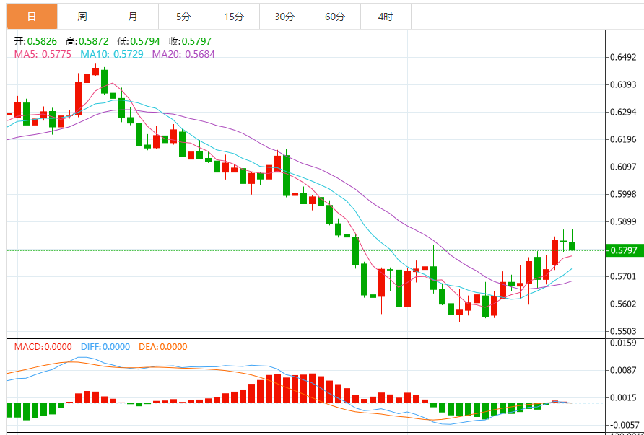Screen dimensions: 644x435
Task: Click the rightmost green candlestick on the chart
Action: [572, 245]
